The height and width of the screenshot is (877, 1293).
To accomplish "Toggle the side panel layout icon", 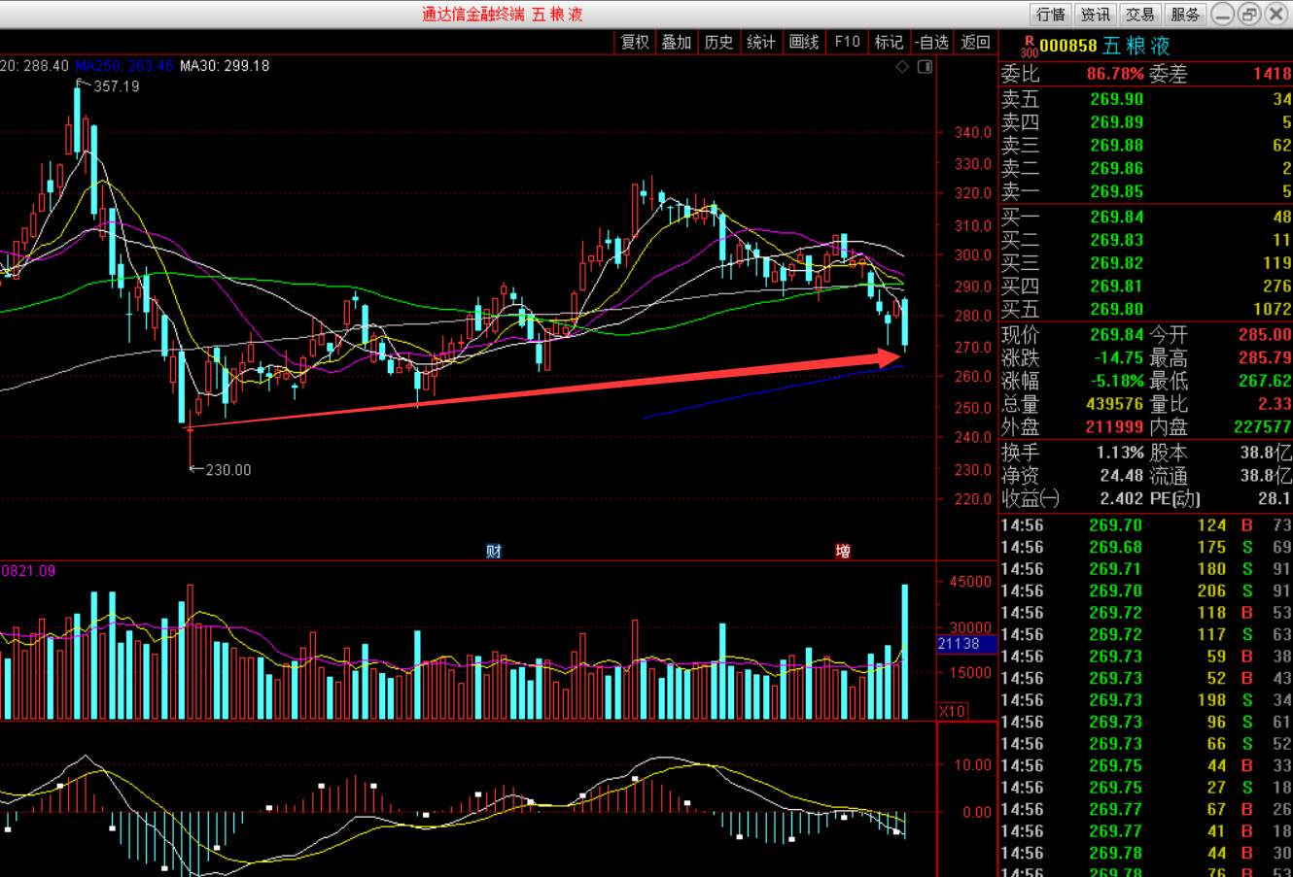I will point(925,67).
